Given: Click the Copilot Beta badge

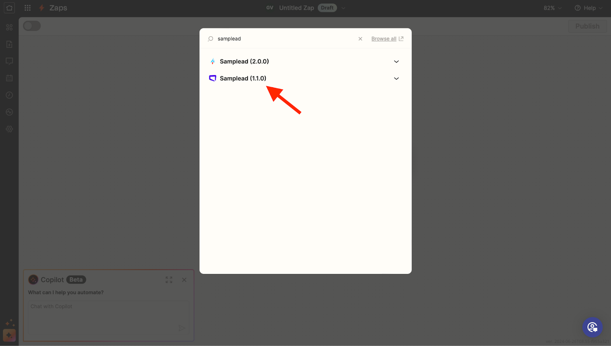Looking at the screenshot, I should point(76,280).
